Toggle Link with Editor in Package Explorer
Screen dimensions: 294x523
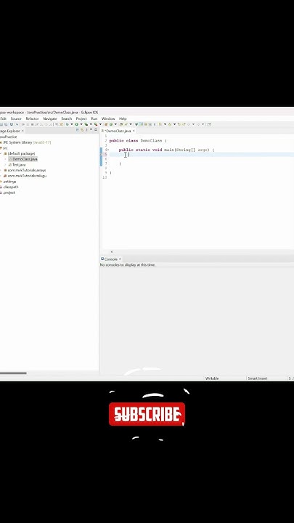click(x=82, y=130)
